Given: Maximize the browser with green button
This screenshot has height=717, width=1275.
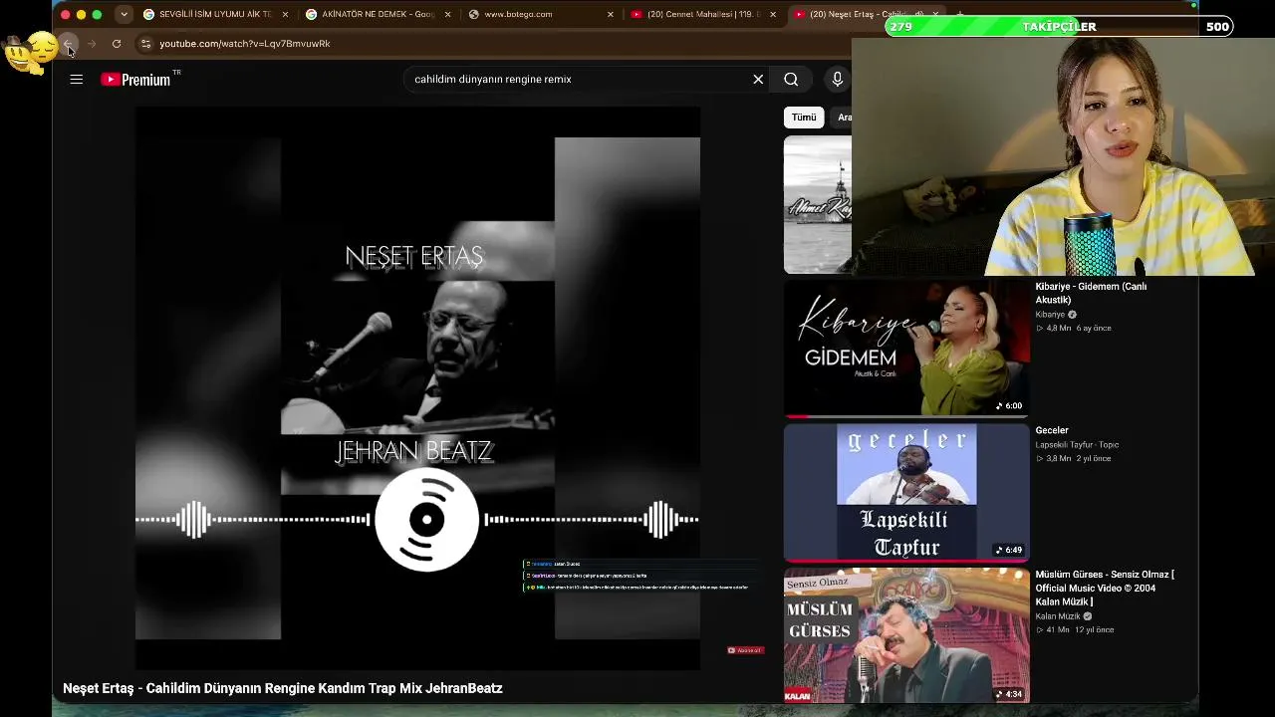Looking at the screenshot, I should [97, 15].
